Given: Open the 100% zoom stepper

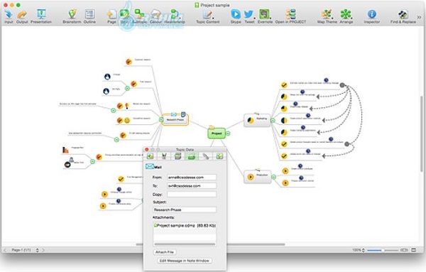Looking at the screenshot, I should tap(364, 250).
